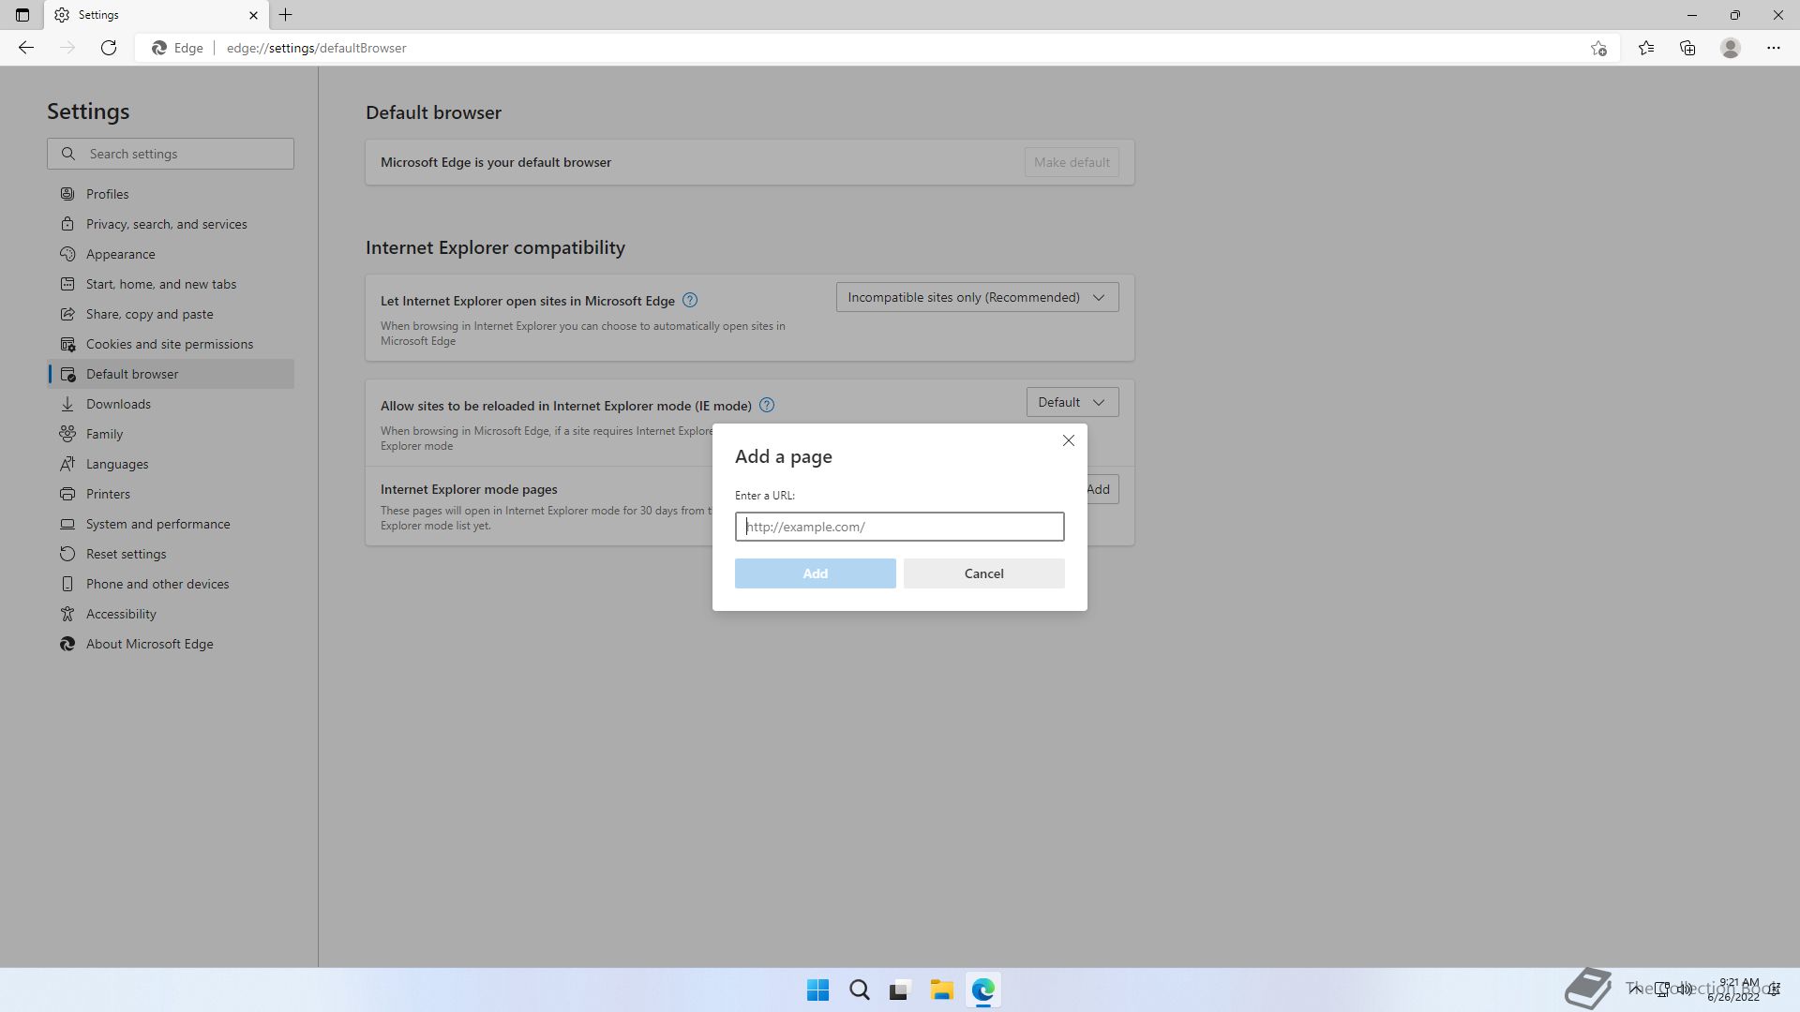1800x1012 pixels.
Task: Expand Incompatible sites only dropdown
Action: (977, 297)
